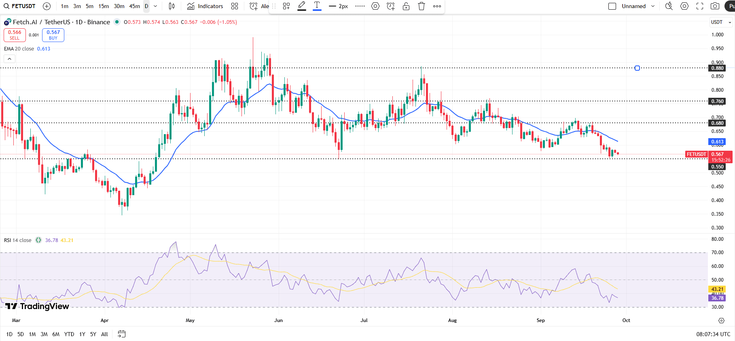
Task: Open the indicator templates icon
Action: coord(235,6)
